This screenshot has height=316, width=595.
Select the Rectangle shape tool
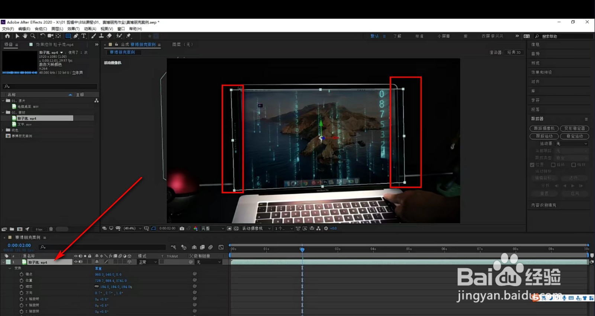click(68, 36)
